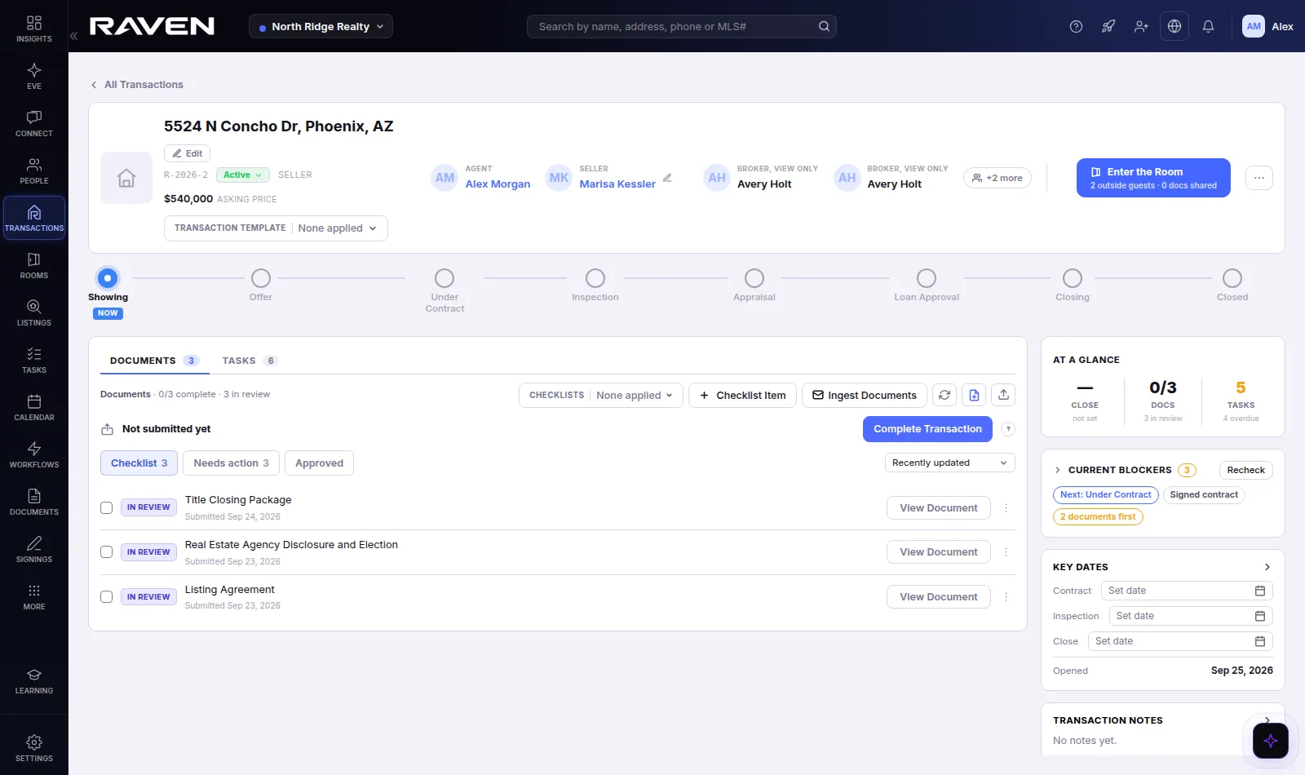Image resolution: width=1305 pixels, height=775 pixels.
Task: Click the refresh documents icon
Action: click(944, 395)
